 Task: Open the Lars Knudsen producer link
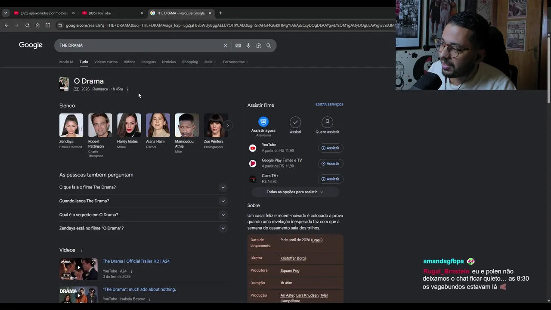tap(307, 295)
